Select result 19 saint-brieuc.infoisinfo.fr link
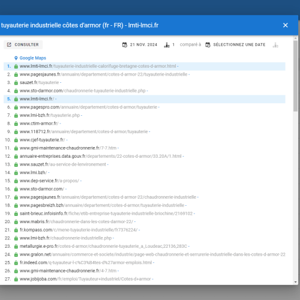This screenshot has width=300, height=300. (106, 214)
